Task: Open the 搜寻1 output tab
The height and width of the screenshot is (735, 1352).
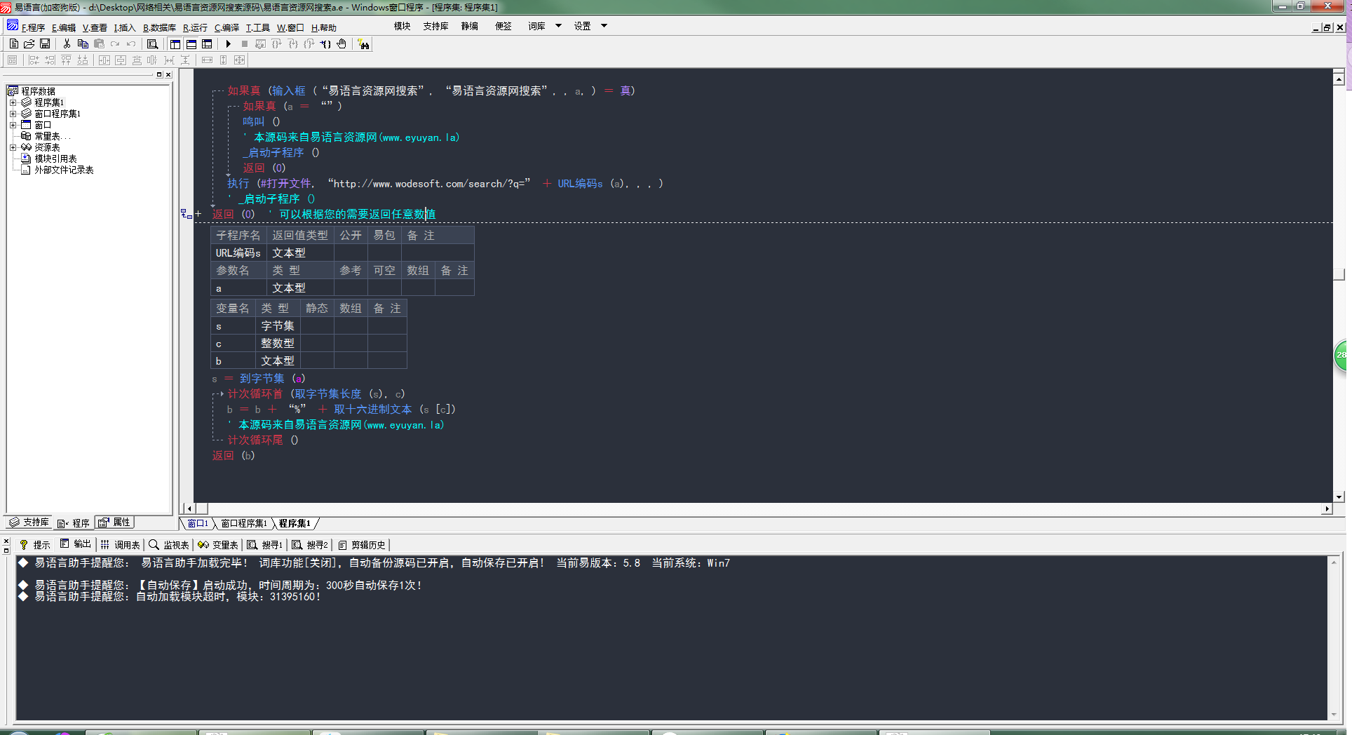Action: pos(264,545)
